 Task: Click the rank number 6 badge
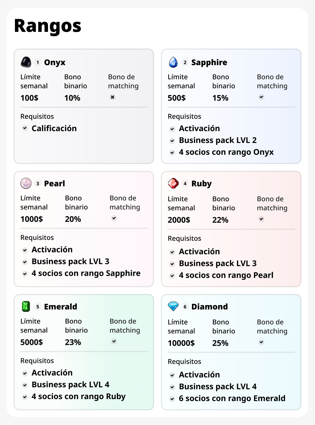click(185, 307)
